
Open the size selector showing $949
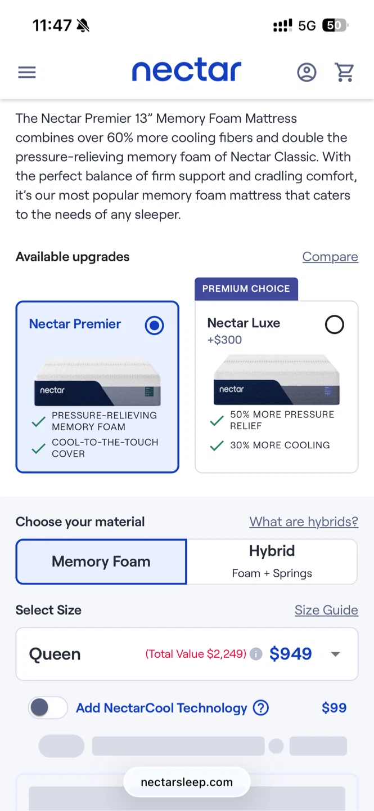tap(187, 654)
